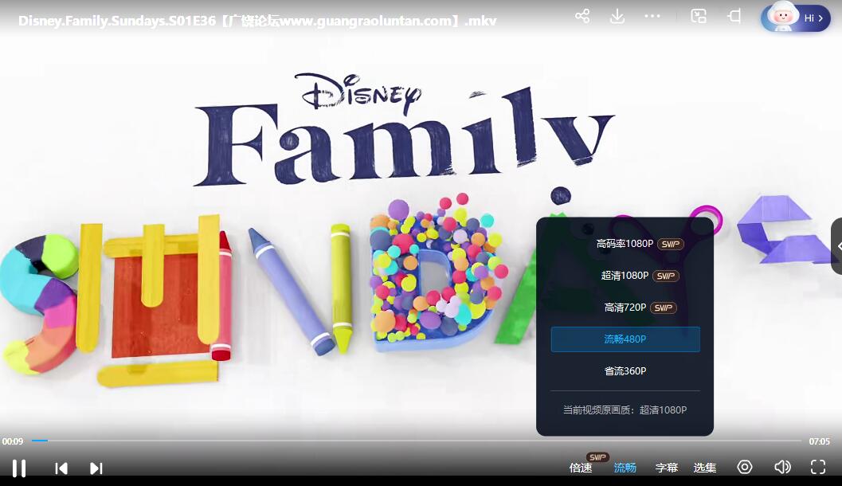
Task: Open the 倍速 playback speed menu
Action: [x=581, y=468]
